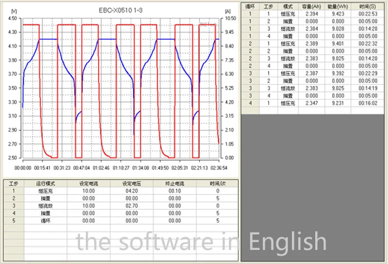The height and width of the screenshot is (264, 388).
Task: Select the 循环 mode cell in step 5
Action: [46, 221]
